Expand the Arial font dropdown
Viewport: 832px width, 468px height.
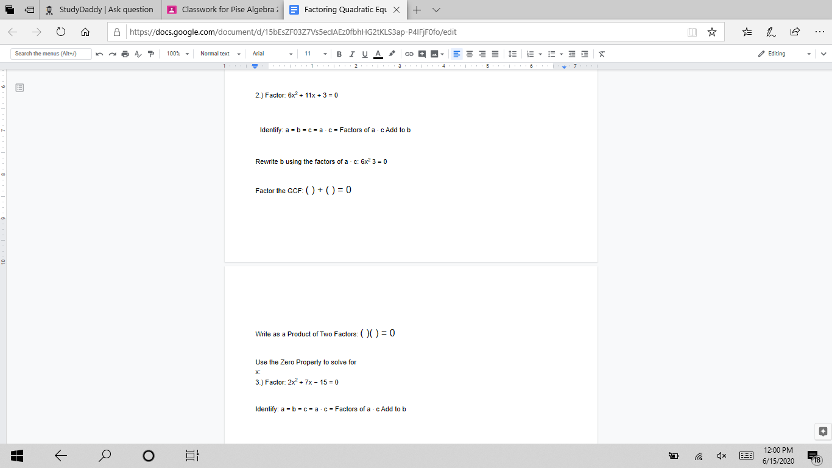point(272,54)
